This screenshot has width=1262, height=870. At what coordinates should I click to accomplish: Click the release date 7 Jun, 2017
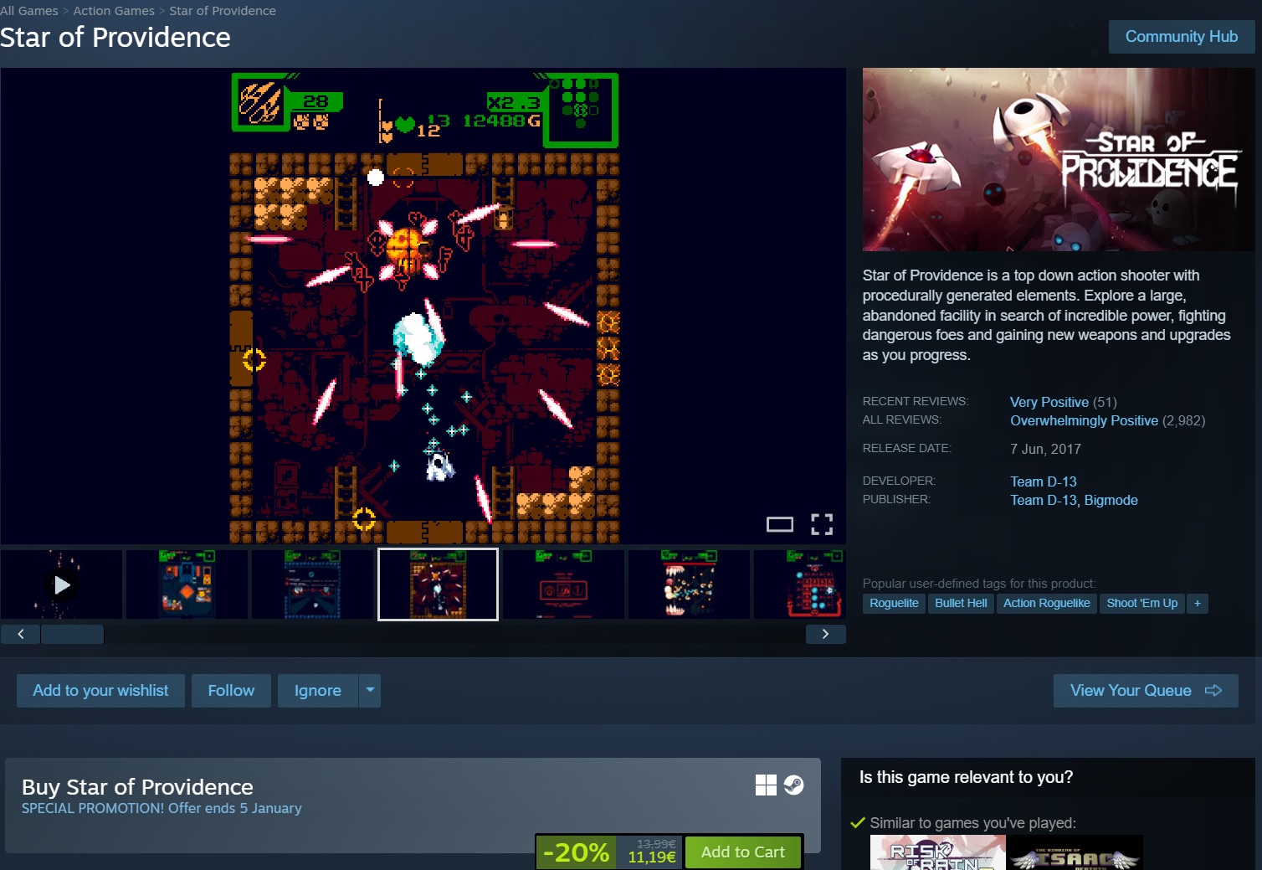[1045, 449]
